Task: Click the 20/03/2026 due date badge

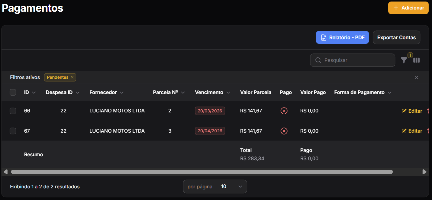Action: 210,111
